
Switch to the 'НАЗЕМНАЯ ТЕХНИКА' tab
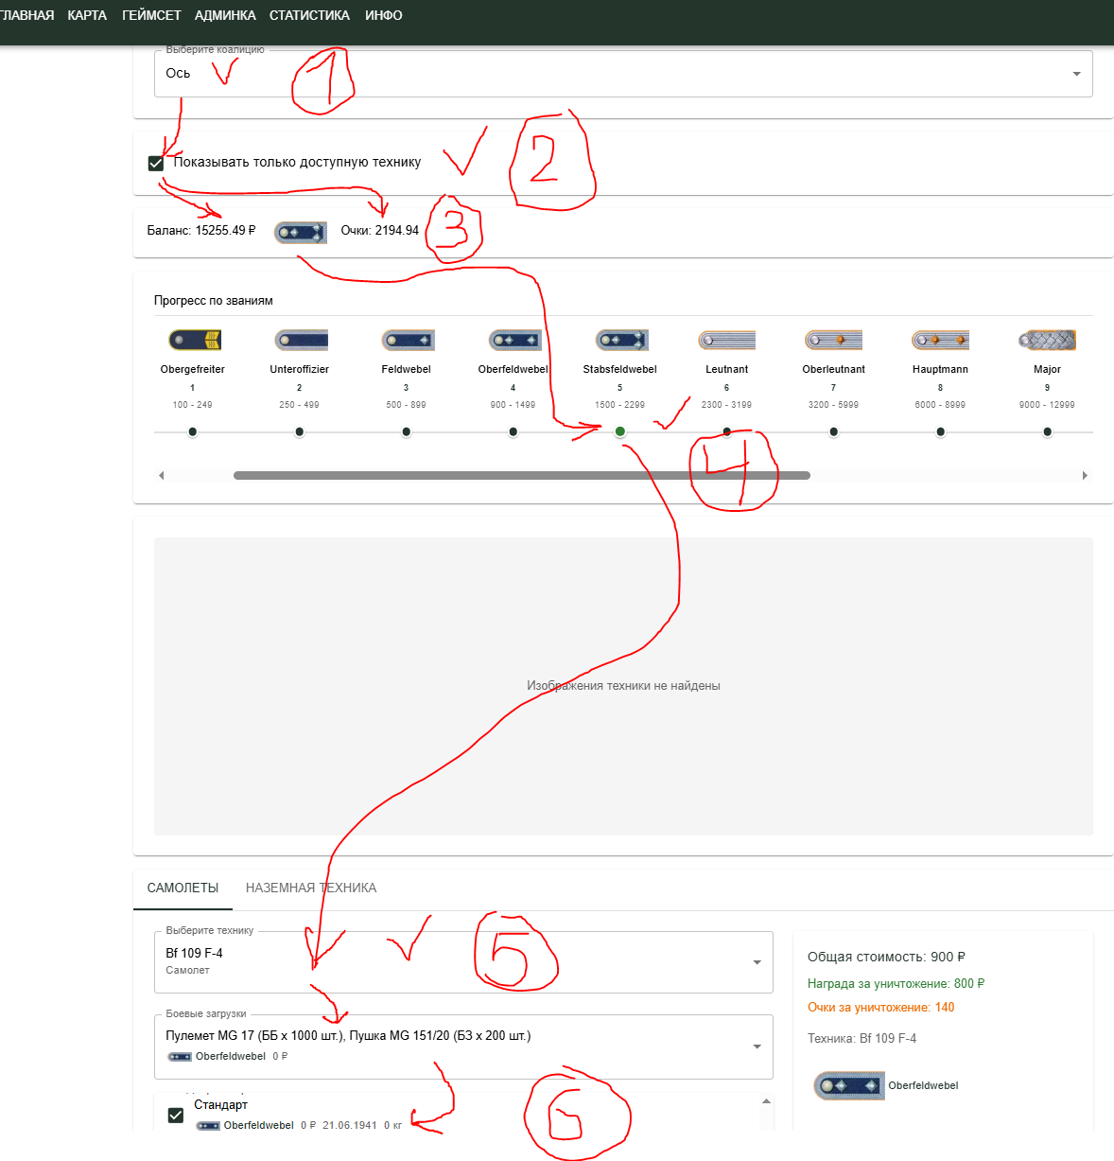click(x=311, y=888)
